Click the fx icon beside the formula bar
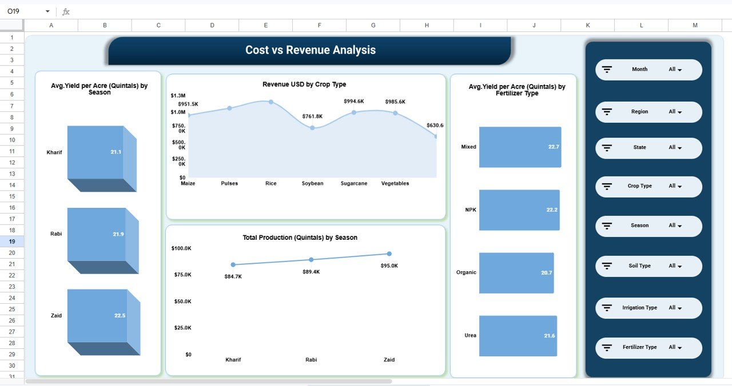The height and width of the screenshot is (386, 732). click(x=65, y=11)
